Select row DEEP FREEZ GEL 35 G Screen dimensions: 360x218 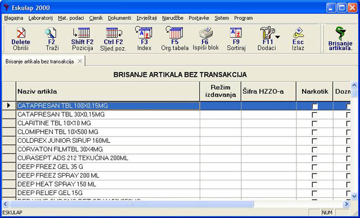pos(176,167)
